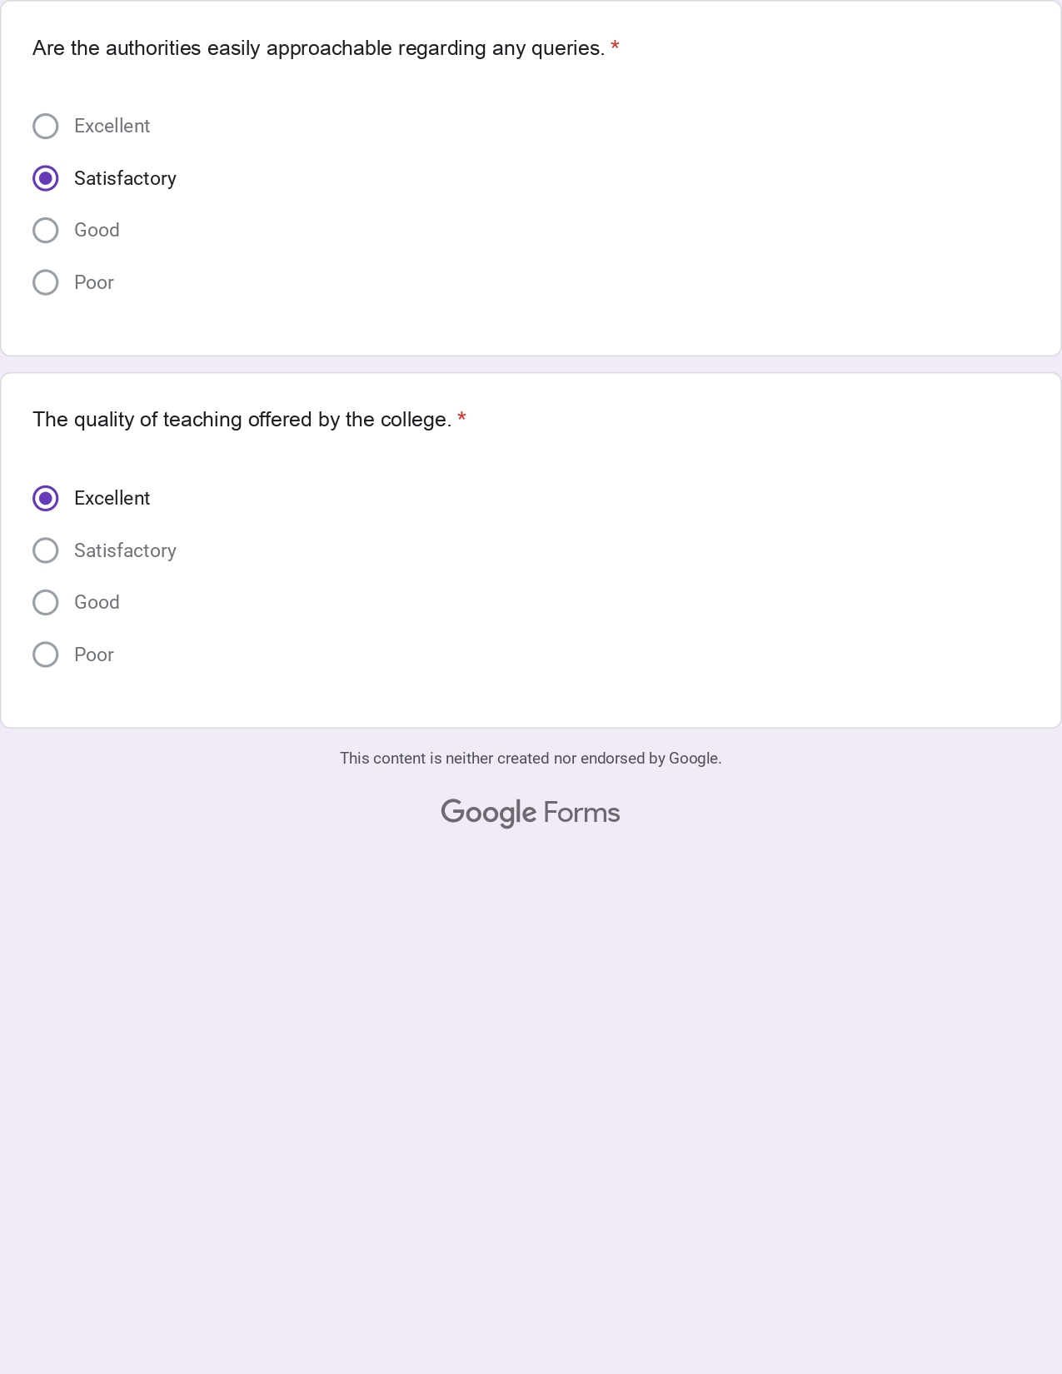
Task: Click the Poor label under teaching quality
Action: tap(93, 655)
